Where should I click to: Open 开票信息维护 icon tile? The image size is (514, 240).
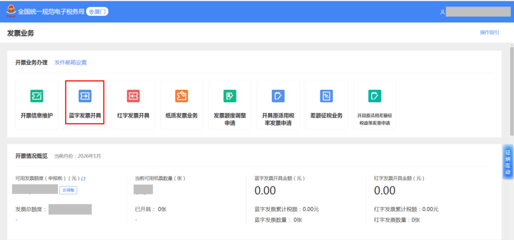click(37, 96)
